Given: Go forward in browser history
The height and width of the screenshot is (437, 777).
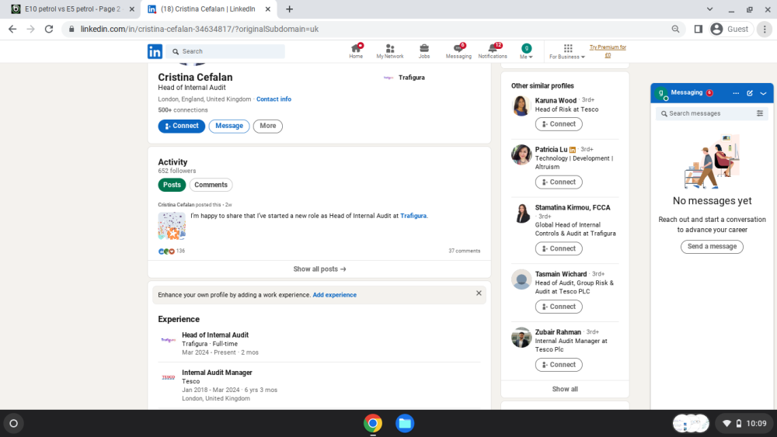Looking at the screenshot, I should 31,29.
